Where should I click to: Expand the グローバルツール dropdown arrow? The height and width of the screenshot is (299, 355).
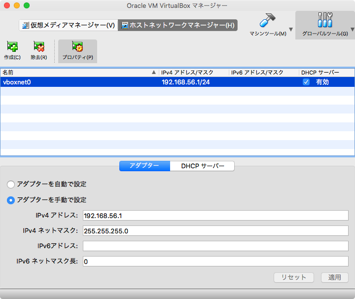pos(353,30)
